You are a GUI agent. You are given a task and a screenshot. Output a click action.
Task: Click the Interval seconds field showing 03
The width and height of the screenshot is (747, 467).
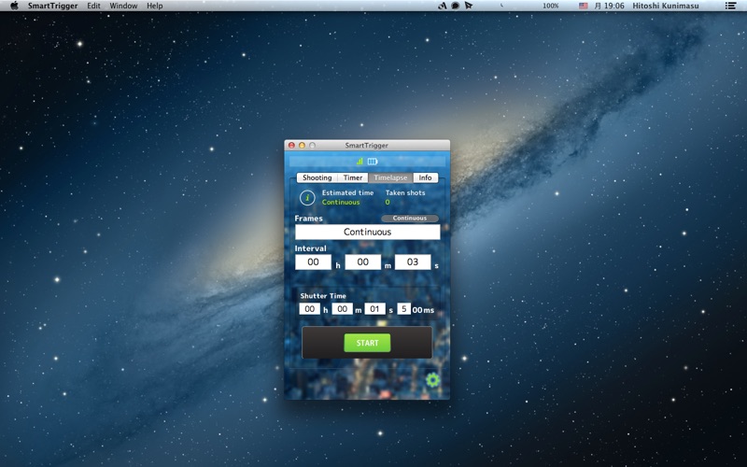413,262
